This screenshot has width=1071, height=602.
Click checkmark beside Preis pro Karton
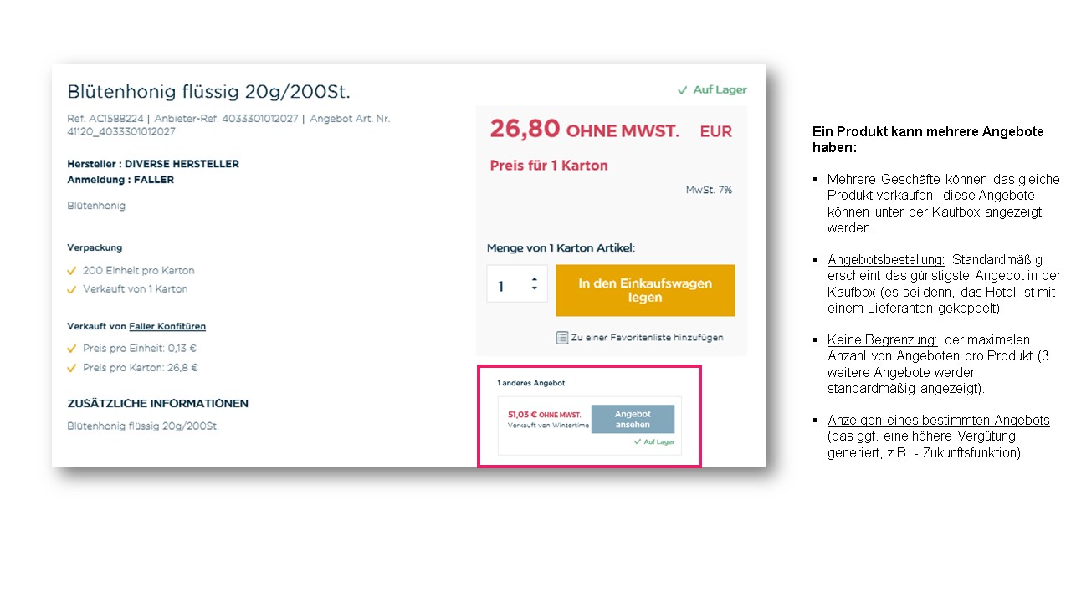pos(72,368)
